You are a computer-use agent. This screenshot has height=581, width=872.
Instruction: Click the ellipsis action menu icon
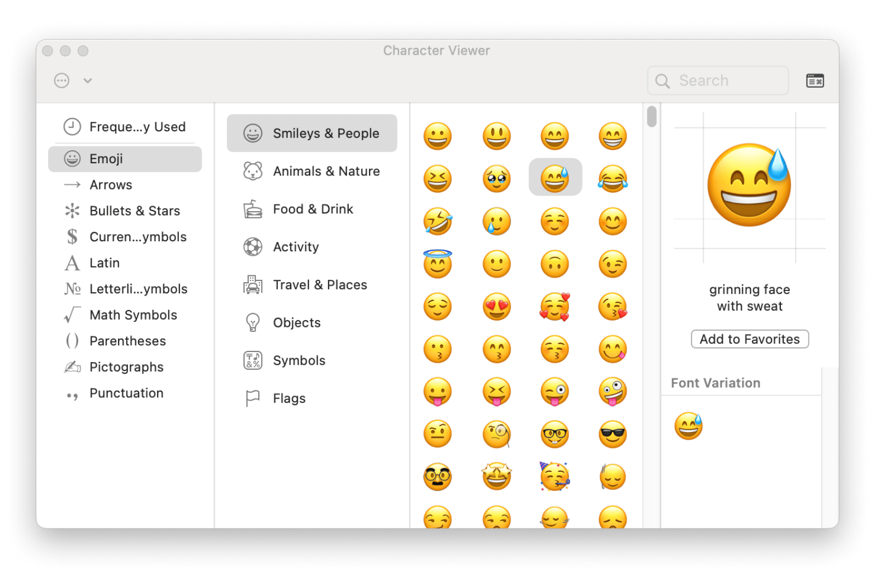(61, 80)
